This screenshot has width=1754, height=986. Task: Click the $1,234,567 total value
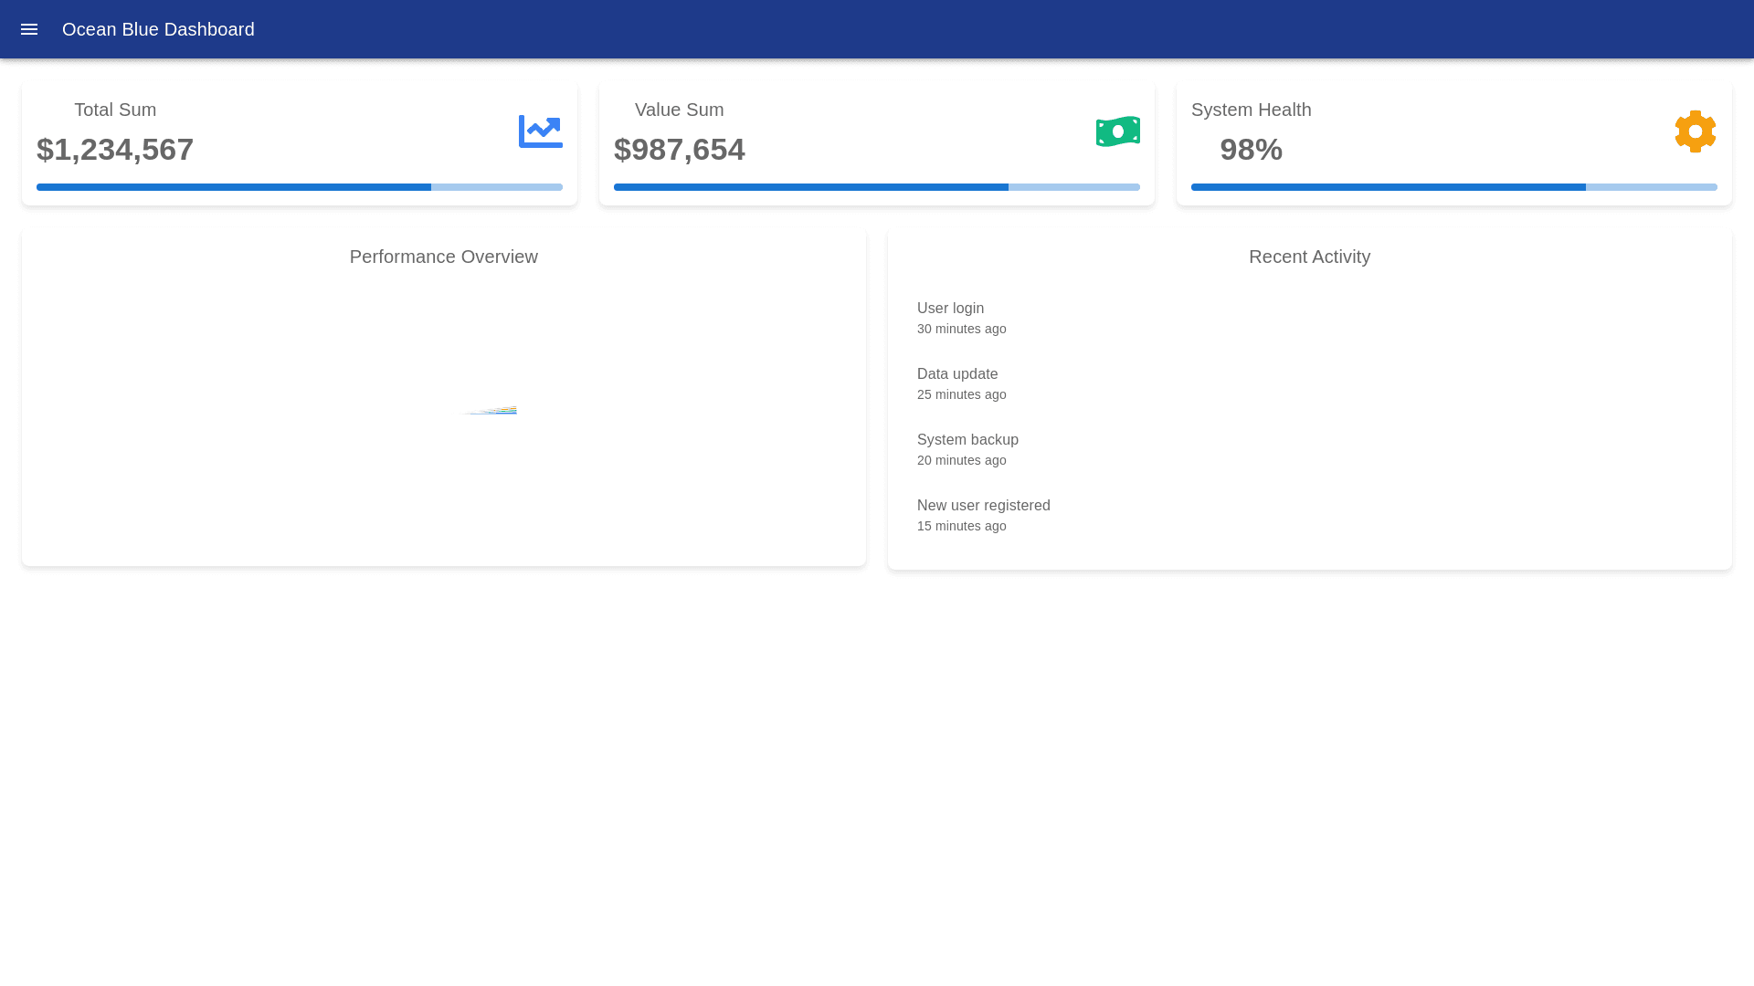tap(115, 150)
